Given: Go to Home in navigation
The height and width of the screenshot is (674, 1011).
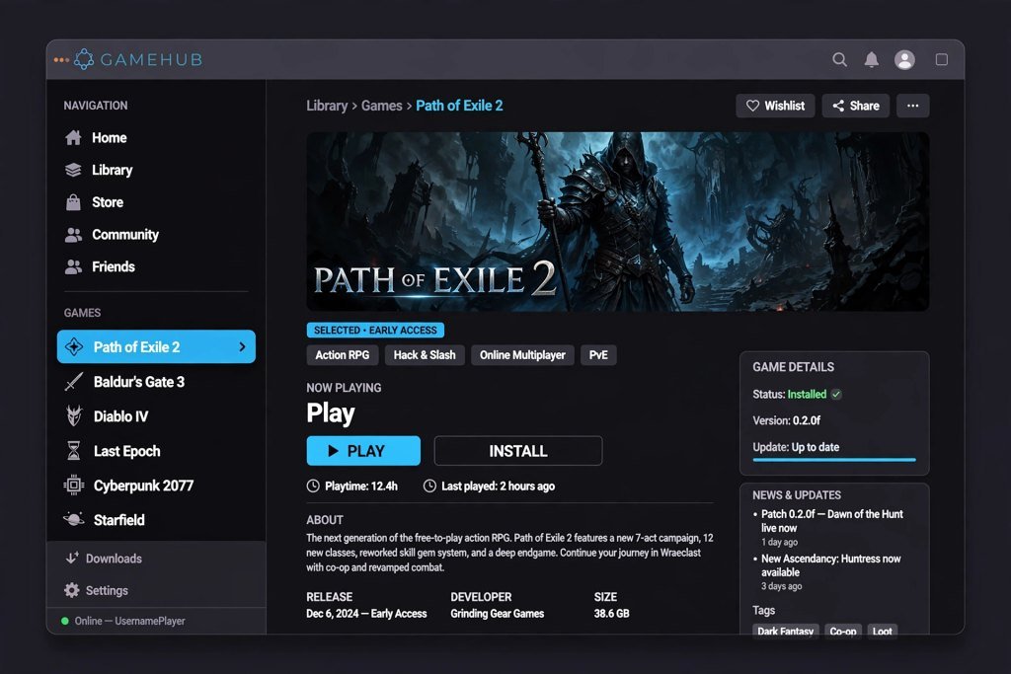Looking at the screenshot, I should [109, 138].
